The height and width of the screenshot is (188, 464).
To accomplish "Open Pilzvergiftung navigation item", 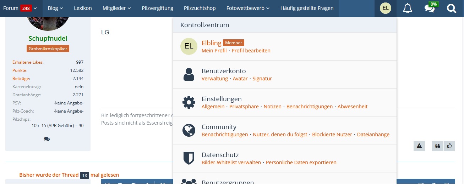I will point(157,8).
